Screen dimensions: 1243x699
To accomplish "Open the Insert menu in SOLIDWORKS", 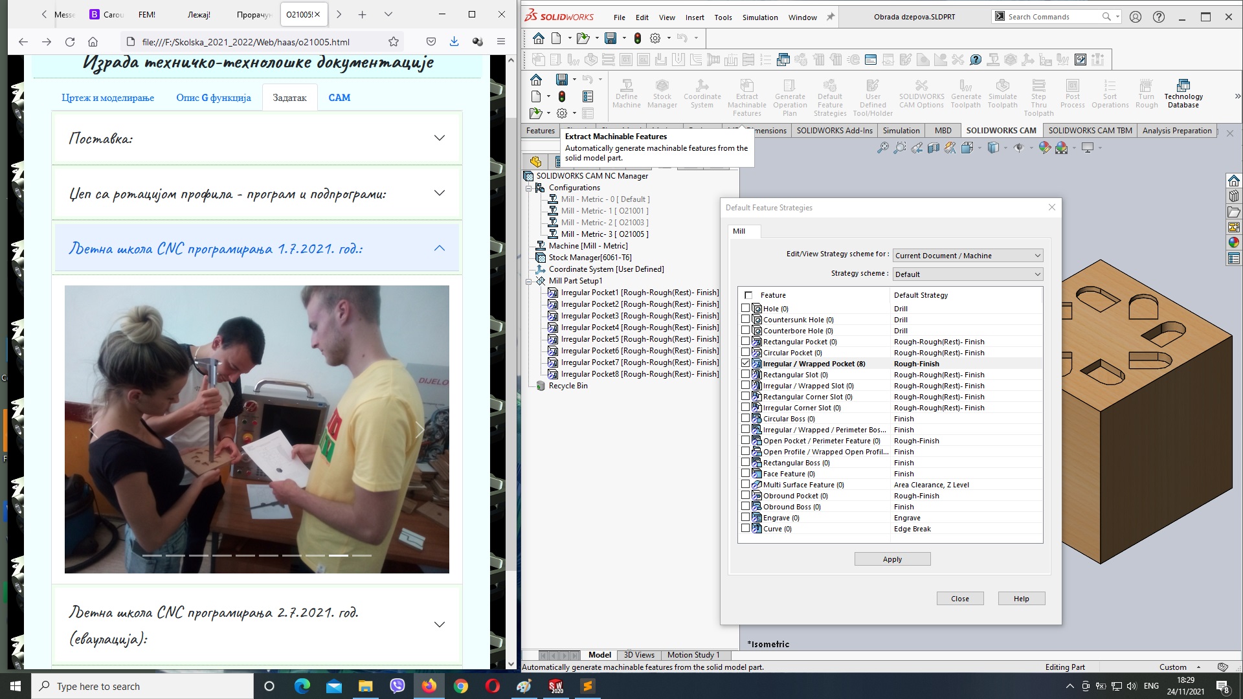I will pos(695,17).
